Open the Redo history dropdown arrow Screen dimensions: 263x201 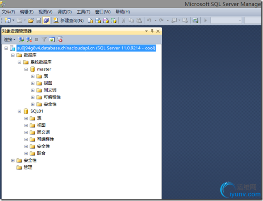pos(168,20)
